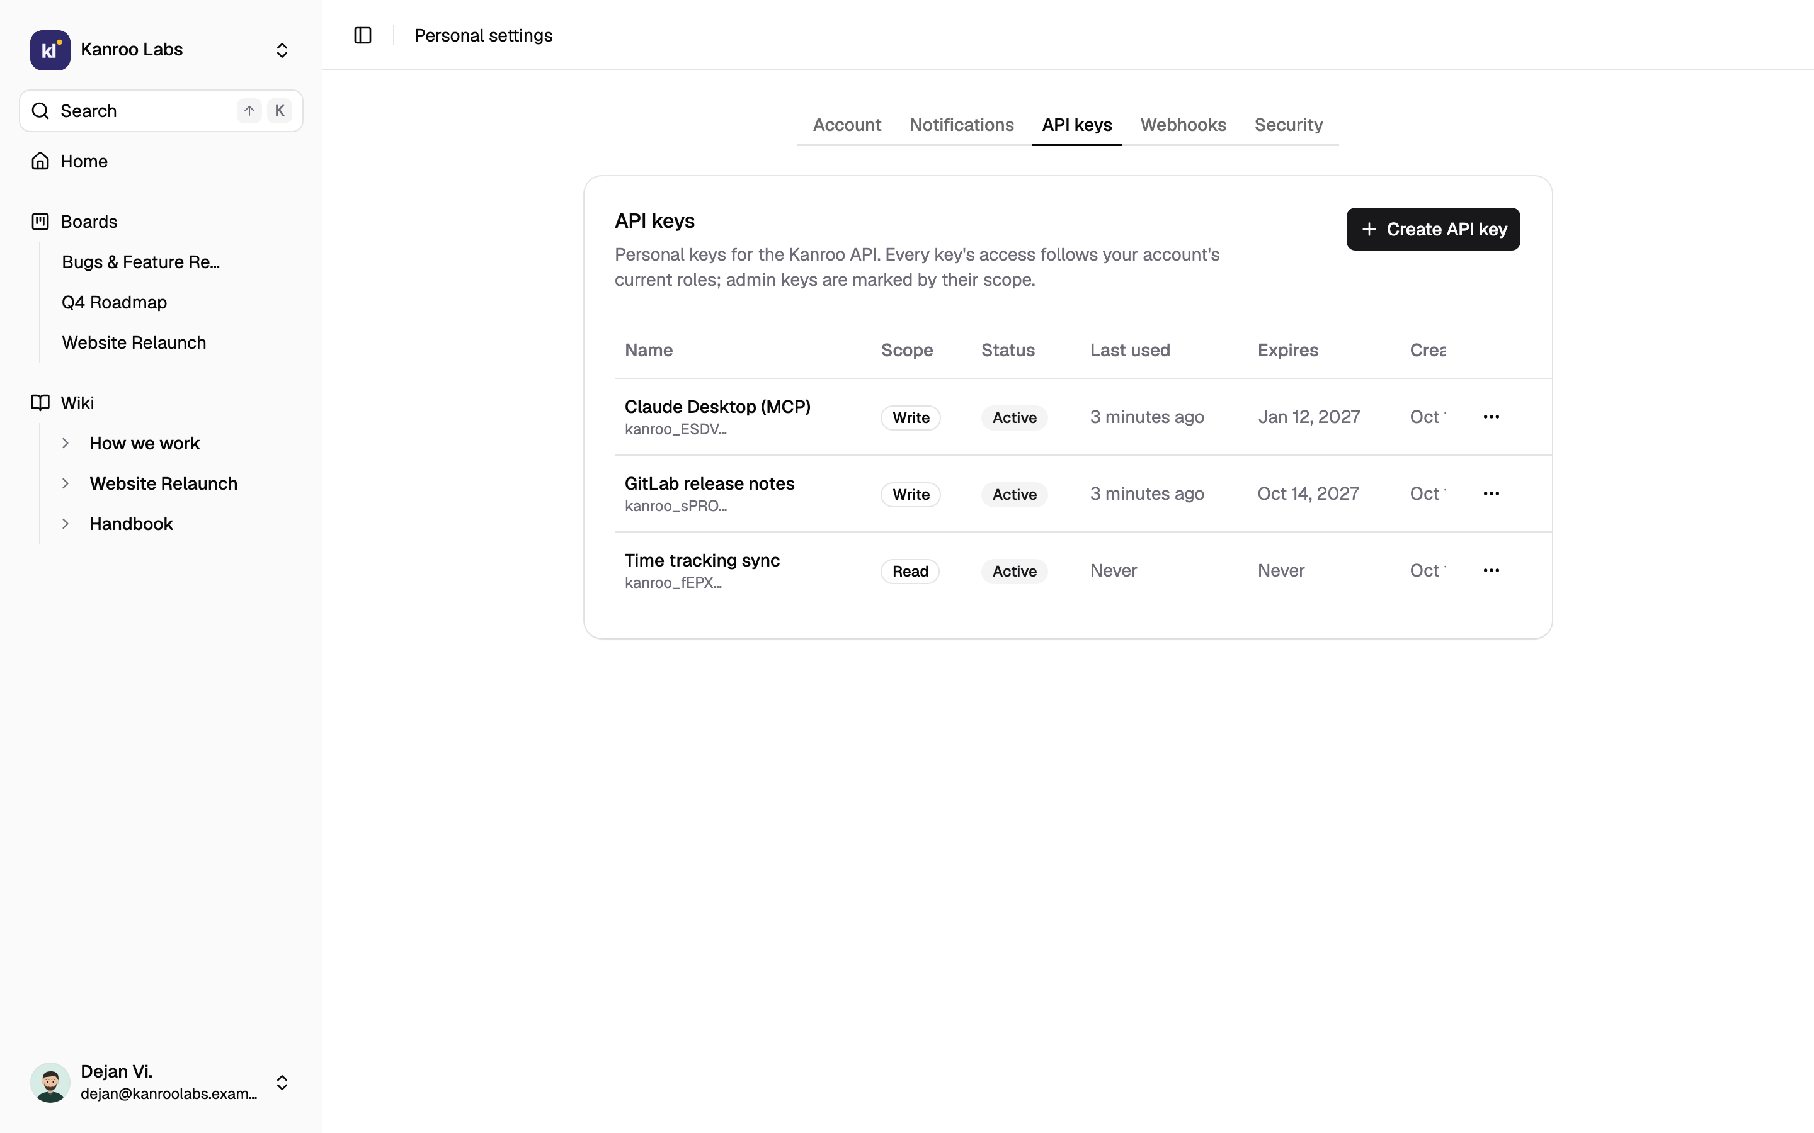
Task: Click the Expires column header
Action: (1288, 350)
